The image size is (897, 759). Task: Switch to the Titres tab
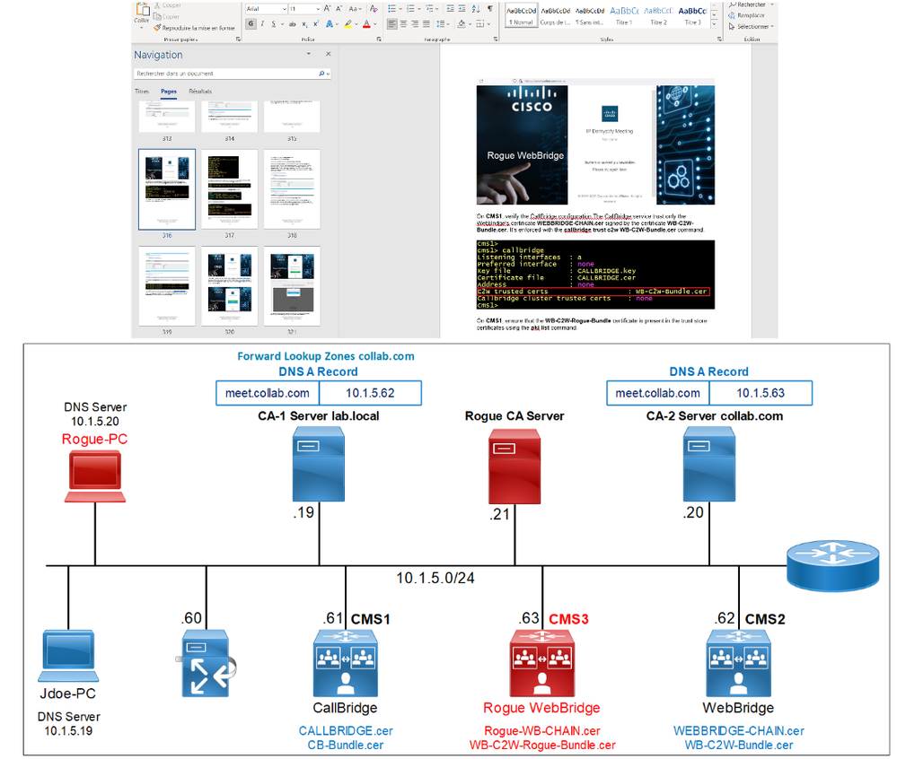point(142,92)
